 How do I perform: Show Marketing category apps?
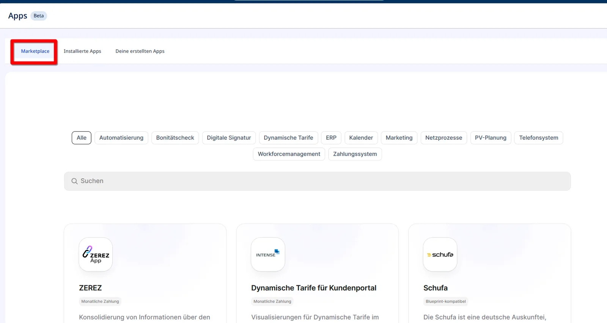click(399, 138)
